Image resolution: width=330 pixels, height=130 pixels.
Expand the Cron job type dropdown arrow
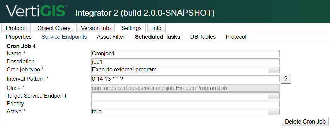click(274, 69)
